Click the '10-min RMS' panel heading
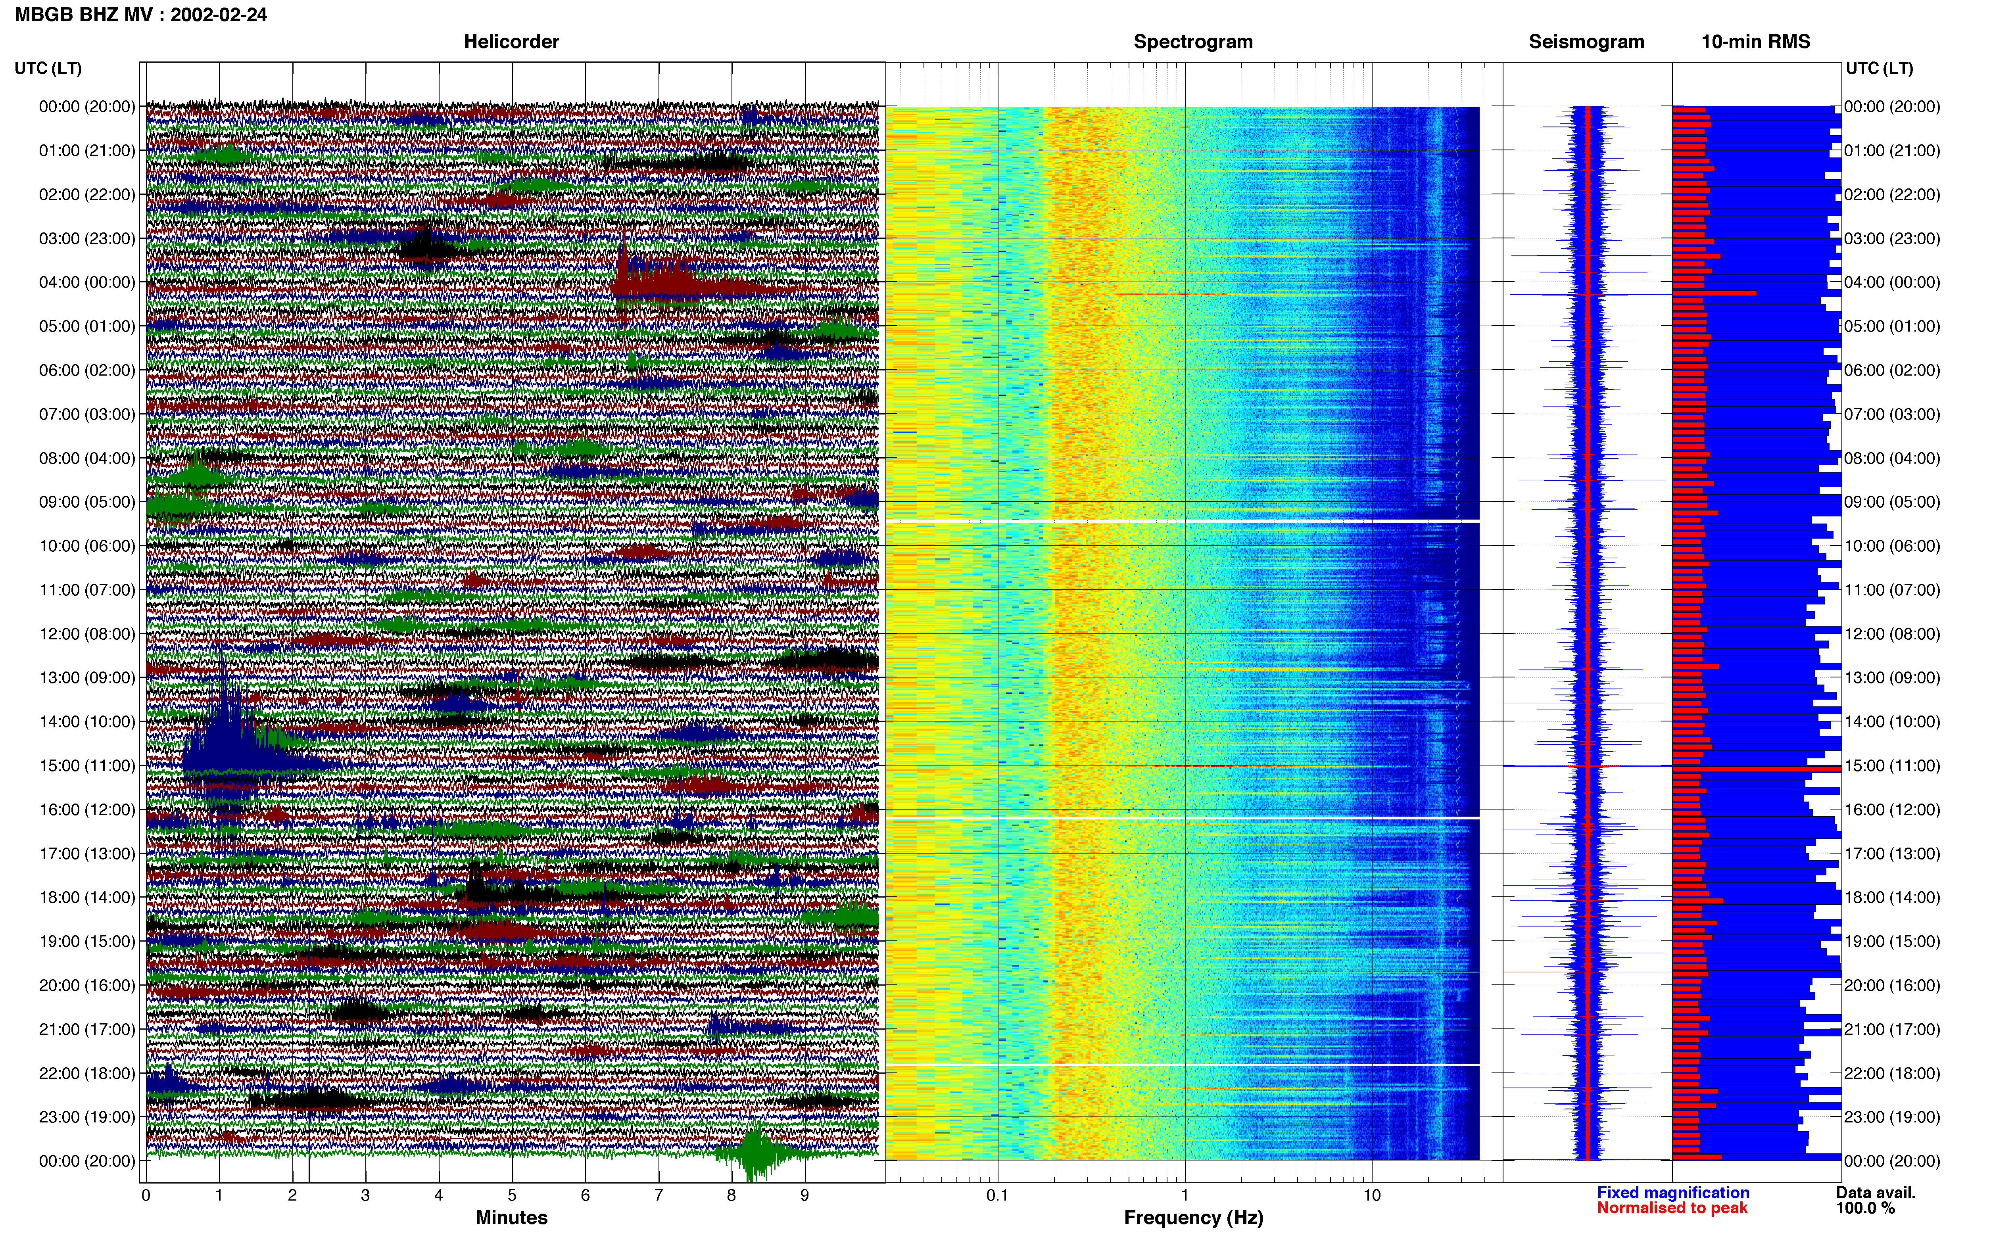The width and height of the screenshot is (1991, 1245). tap(1755, 41)
